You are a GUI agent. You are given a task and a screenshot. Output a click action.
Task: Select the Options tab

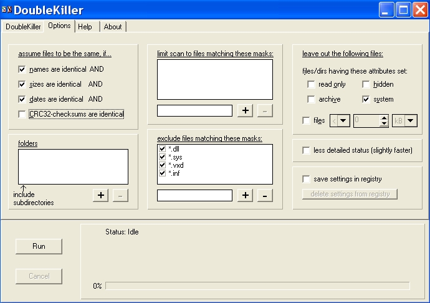click(59, 26)
